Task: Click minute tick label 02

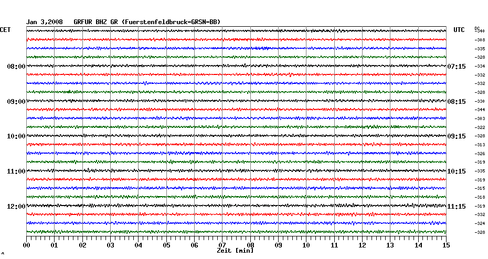Action: pos(82,245)
